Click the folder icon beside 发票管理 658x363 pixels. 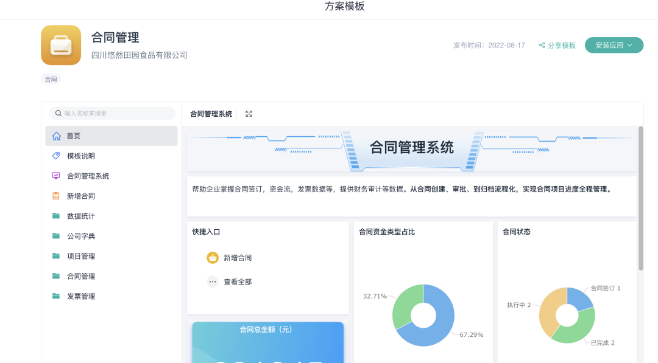pos(56,296)
